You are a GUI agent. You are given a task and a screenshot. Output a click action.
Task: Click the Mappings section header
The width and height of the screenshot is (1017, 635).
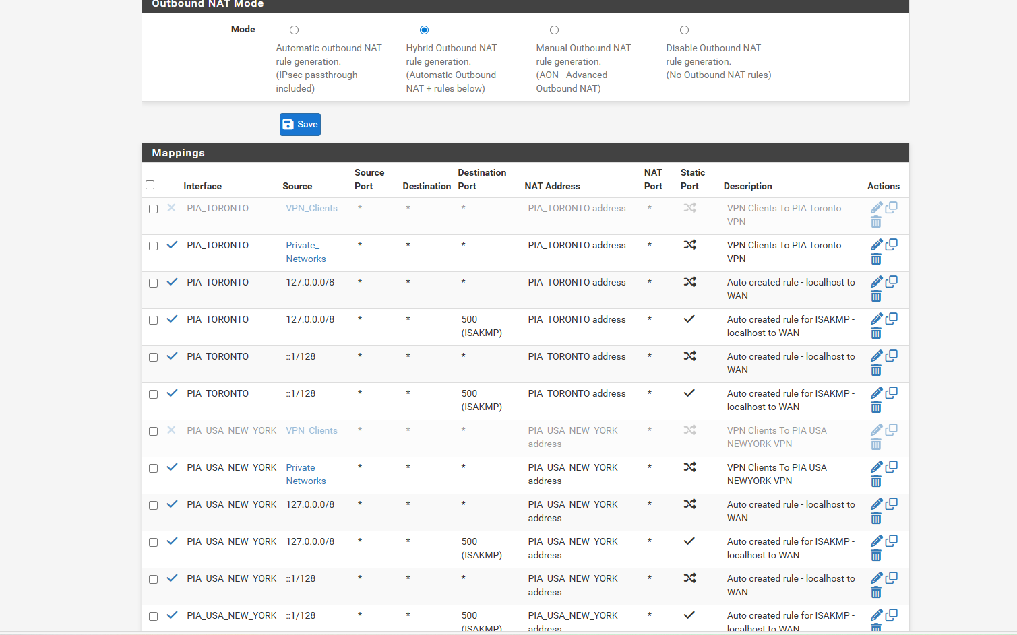[x=526, y=153]
